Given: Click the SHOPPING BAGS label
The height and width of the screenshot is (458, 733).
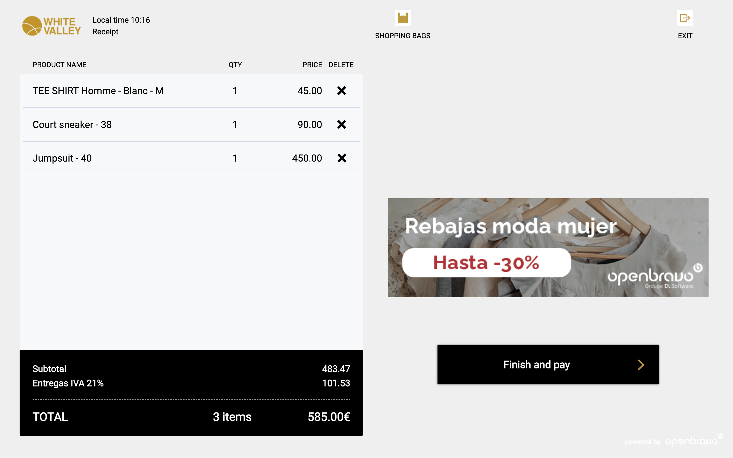Looking at the screenshot, I should point(403,36).
